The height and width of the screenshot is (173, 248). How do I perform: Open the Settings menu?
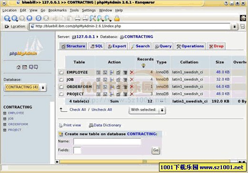[x=89, y=10]
